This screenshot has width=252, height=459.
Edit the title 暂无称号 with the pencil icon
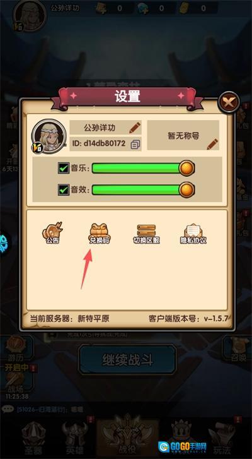click(212, 144)
